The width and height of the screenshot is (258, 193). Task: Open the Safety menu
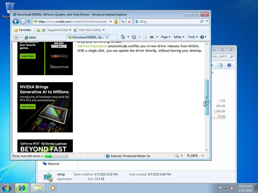[179, 37]
